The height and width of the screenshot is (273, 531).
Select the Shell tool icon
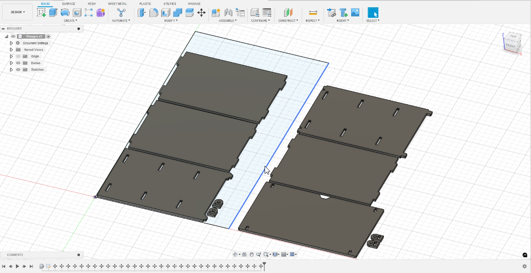[166, 13]
